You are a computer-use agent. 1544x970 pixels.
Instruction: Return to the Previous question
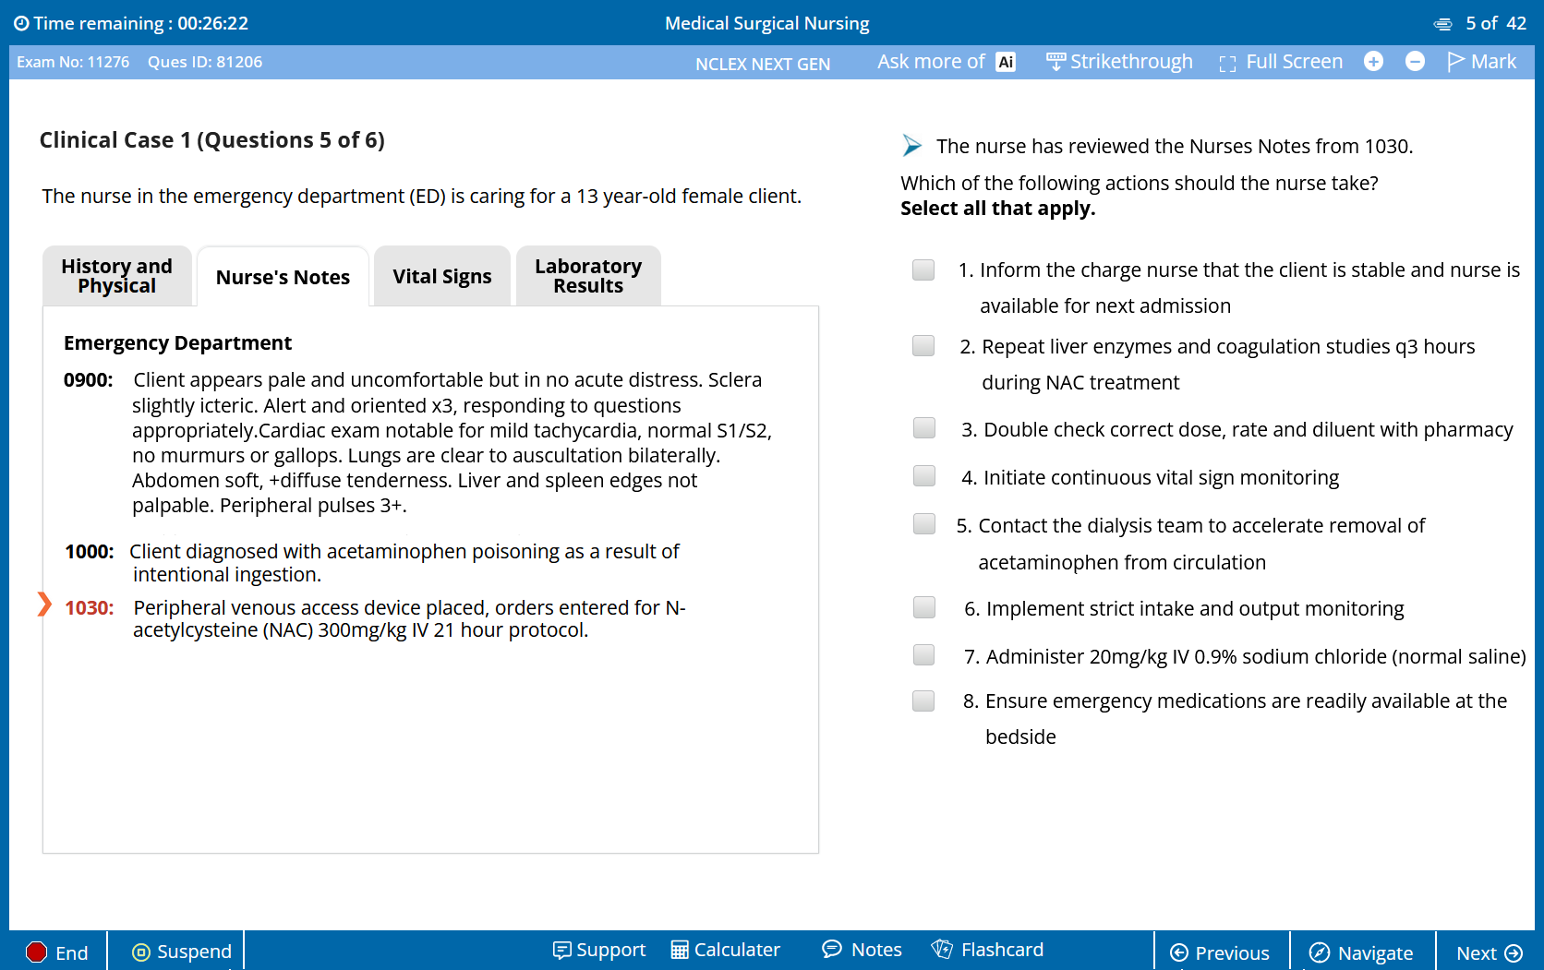click(x=1220, y=953)
